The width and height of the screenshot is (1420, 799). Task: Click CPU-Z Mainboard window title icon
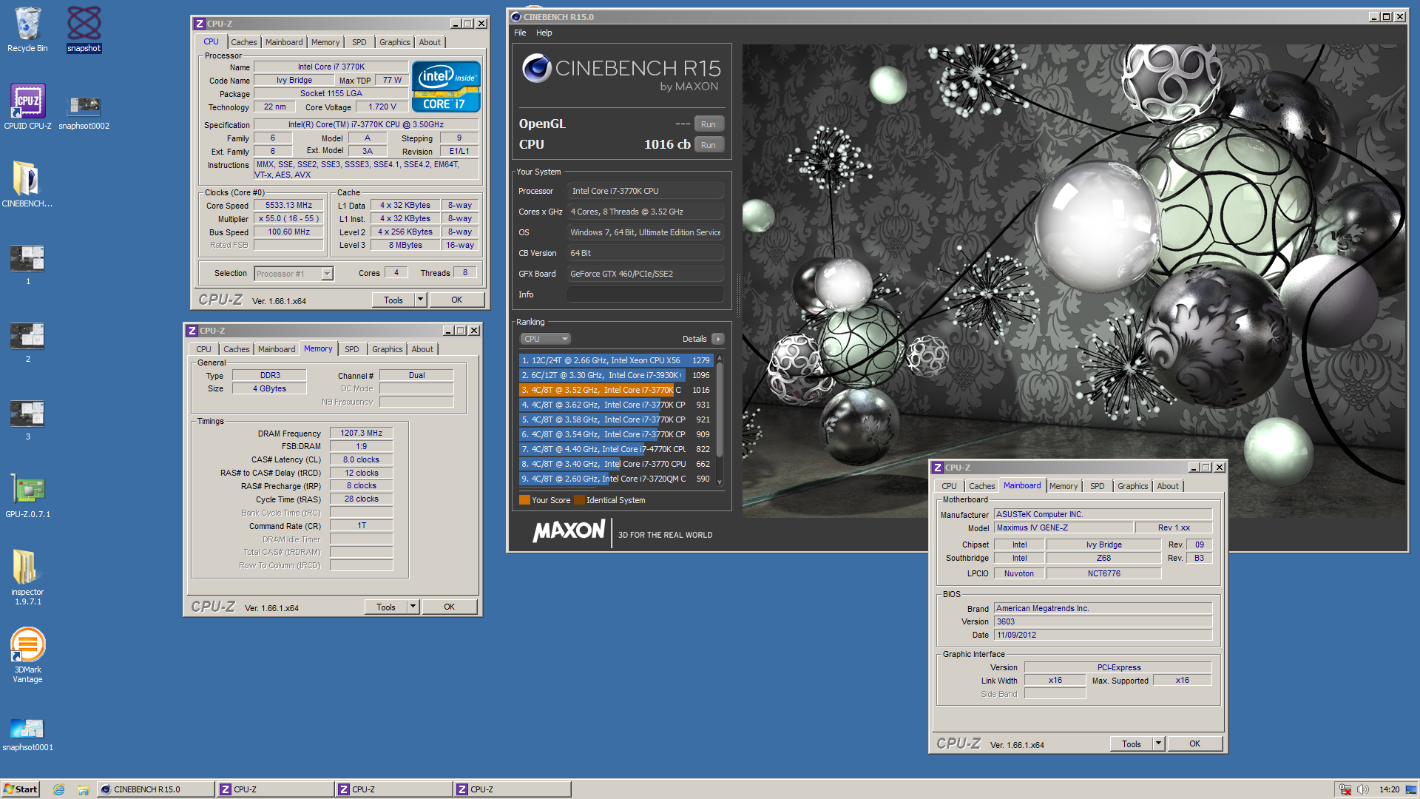click(x=938, y=468)
